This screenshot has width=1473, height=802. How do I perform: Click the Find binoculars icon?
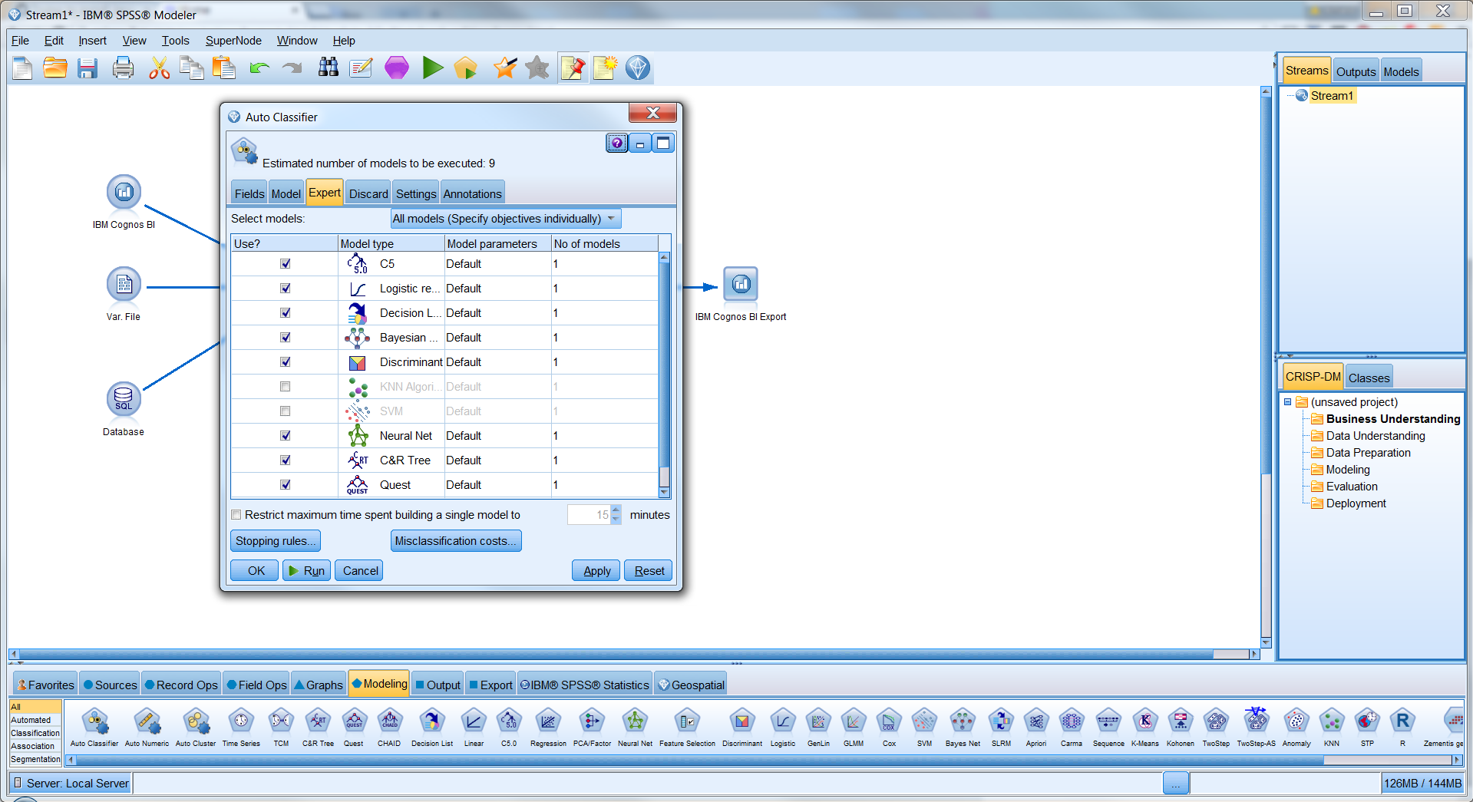[x=329, y=68]
